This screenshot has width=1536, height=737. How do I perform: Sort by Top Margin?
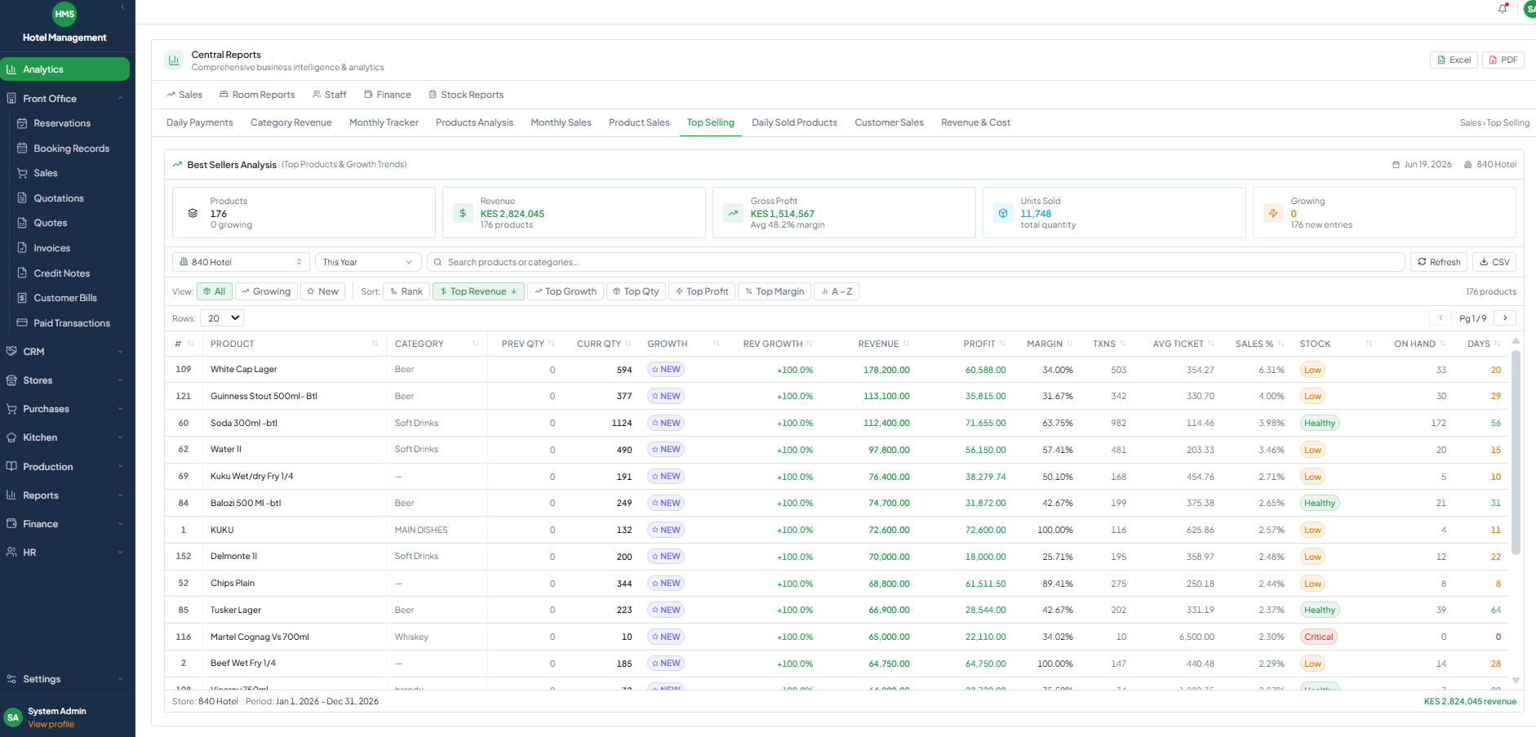coord(775,291)
